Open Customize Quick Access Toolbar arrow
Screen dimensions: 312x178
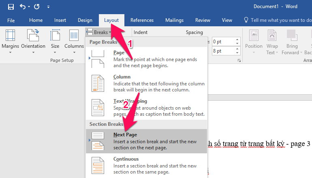click(x=49, y=7)
